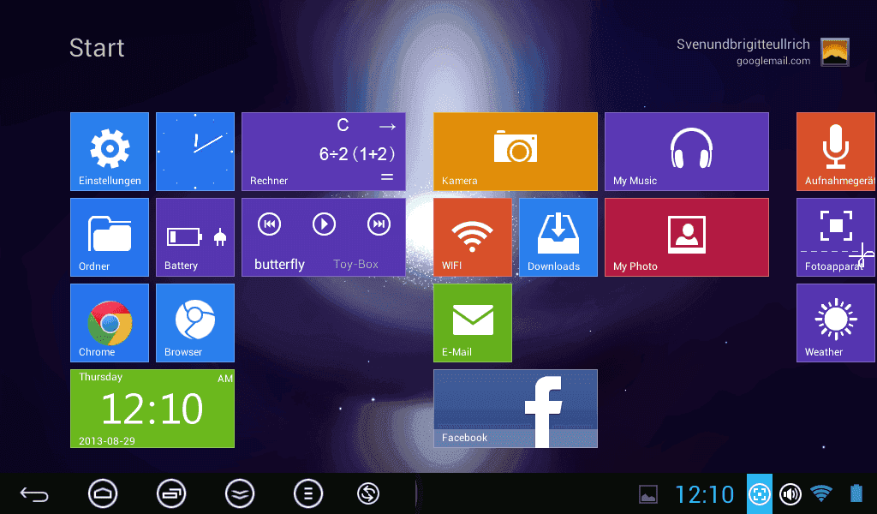Launch the Chrome tile
Image resolution: width=877 pixels, height=514 pixels.
110,323
